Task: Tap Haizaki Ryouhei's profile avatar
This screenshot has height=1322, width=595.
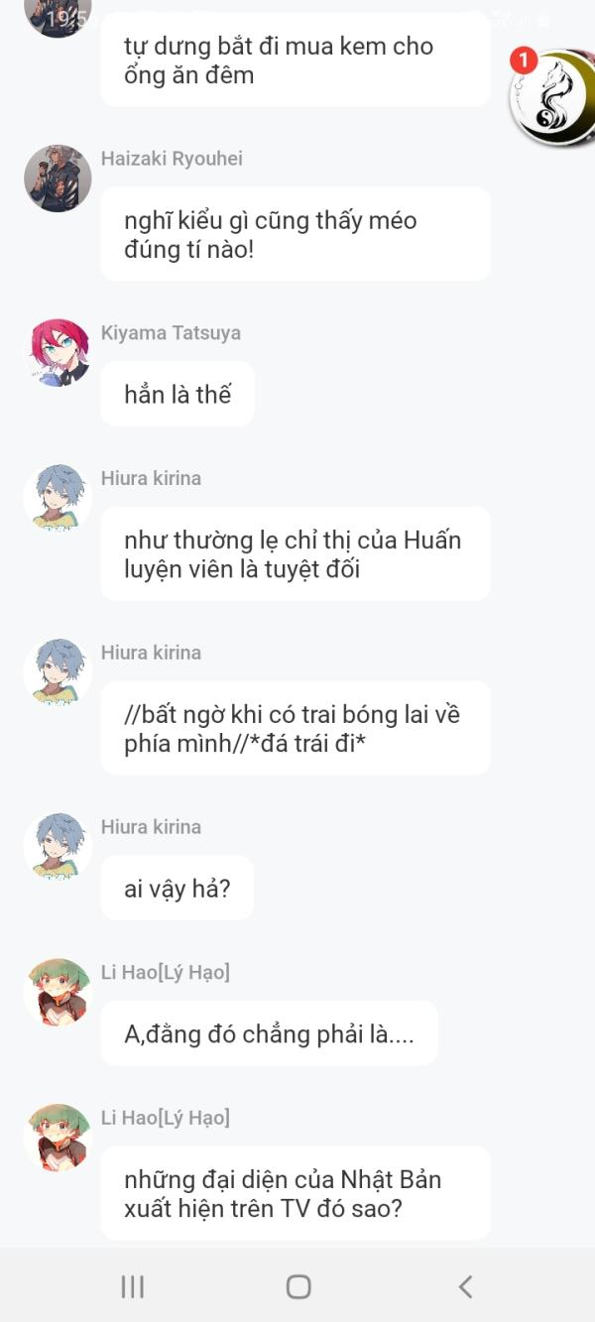Action: coord(58,179)
